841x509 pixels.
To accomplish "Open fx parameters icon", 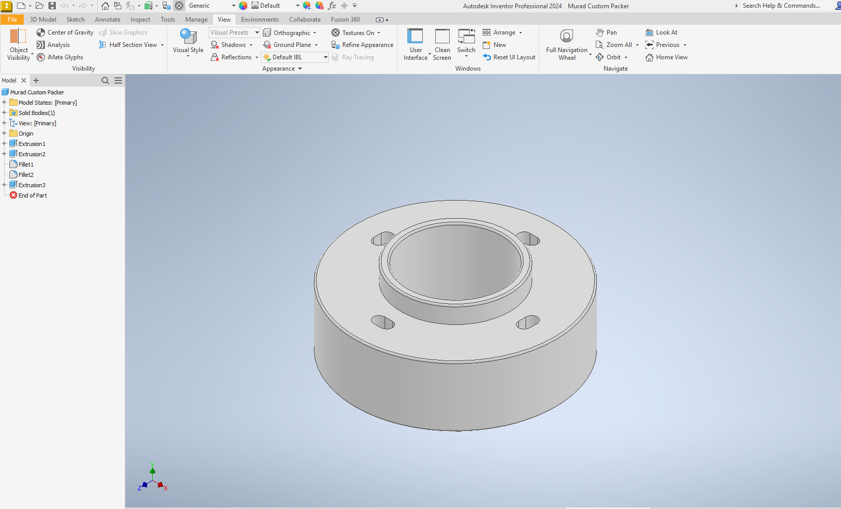I will coord(332,6).
